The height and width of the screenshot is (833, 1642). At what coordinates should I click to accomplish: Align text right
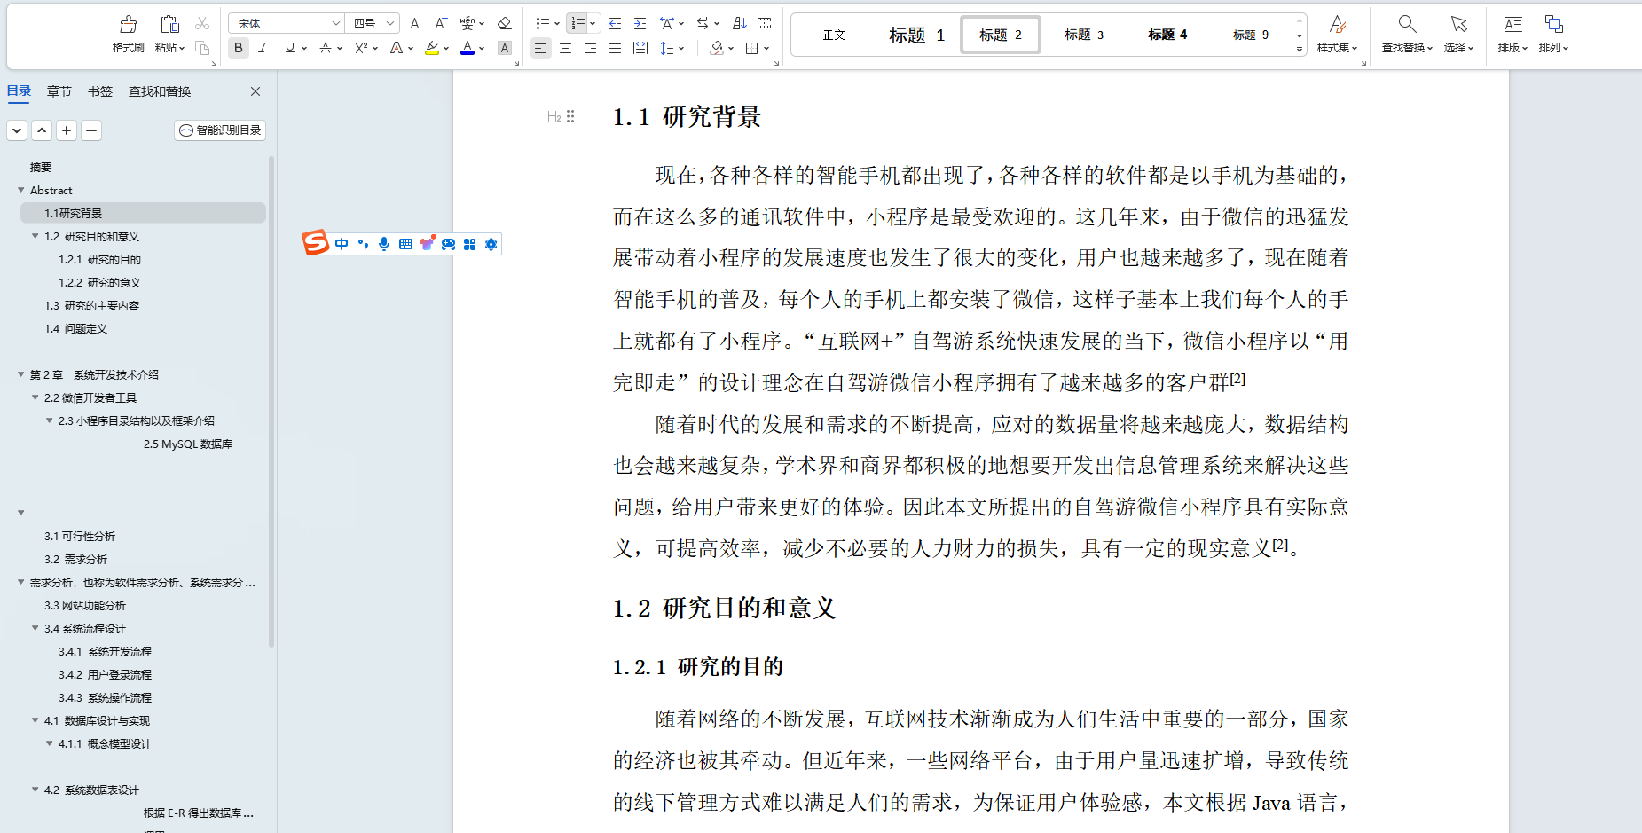tap(590, 48)
